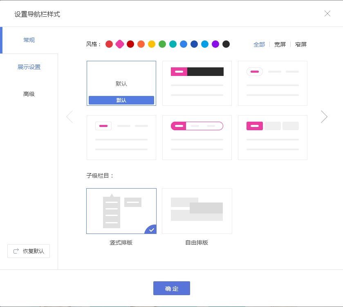This screenshot has height=307, width=343.
Task: Confirm with the 确定 button
Action: point(172,288)
